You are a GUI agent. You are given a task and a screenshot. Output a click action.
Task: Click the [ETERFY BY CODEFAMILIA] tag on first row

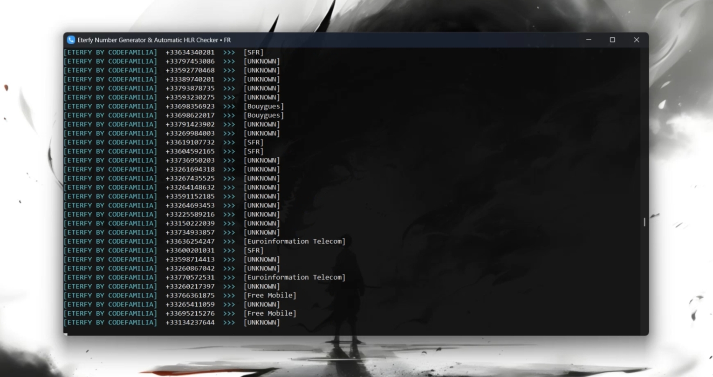click(110, 53)
